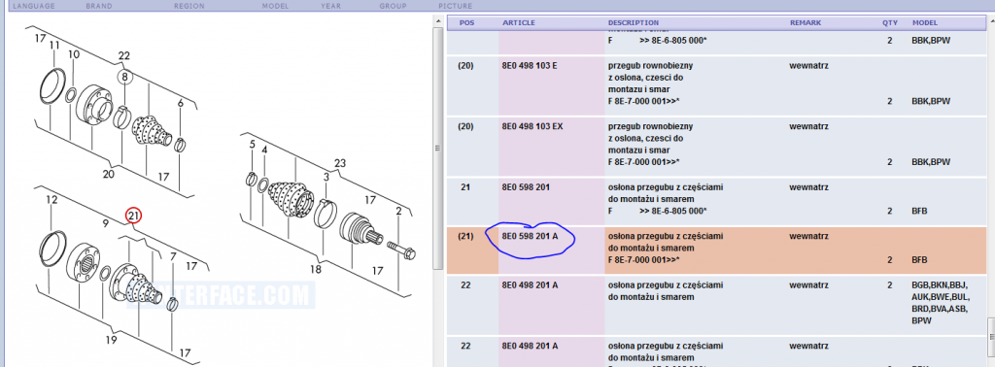Click callout 12 on the diagram

click(52, 200)
